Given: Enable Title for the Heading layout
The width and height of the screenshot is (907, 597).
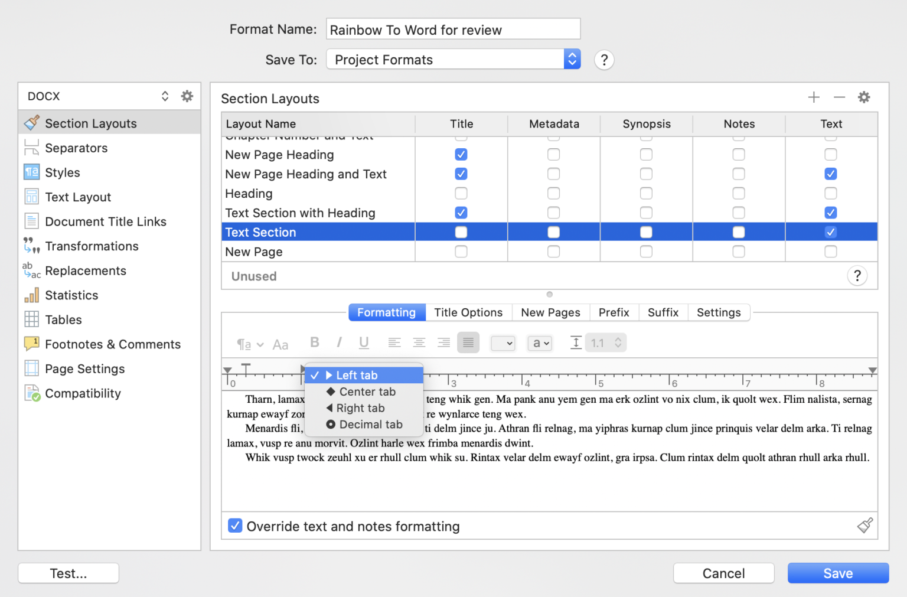Looking at the screenshot, I should point(461,193).
